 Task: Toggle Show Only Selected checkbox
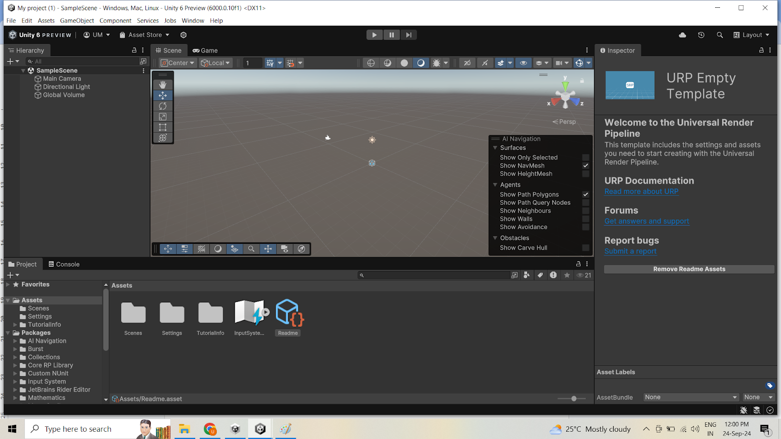click(586, 158)
